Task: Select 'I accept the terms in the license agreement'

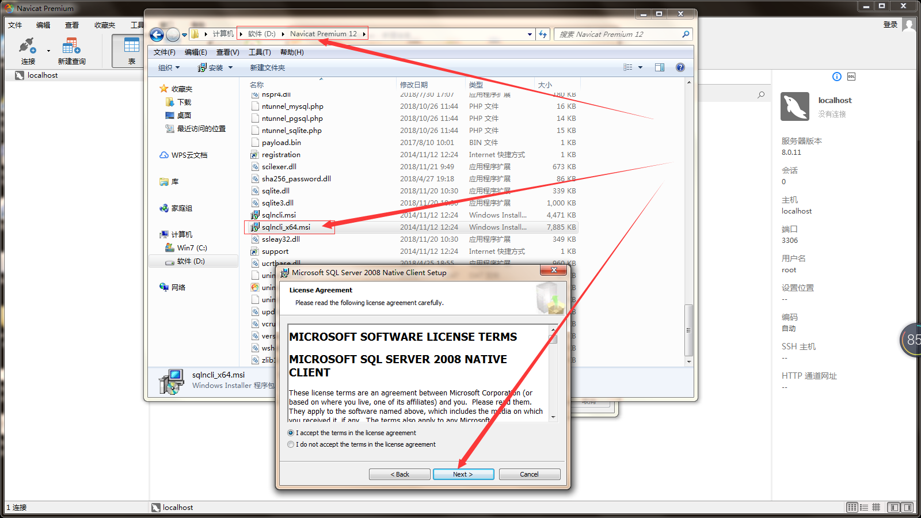Action: tap(291, 433)
